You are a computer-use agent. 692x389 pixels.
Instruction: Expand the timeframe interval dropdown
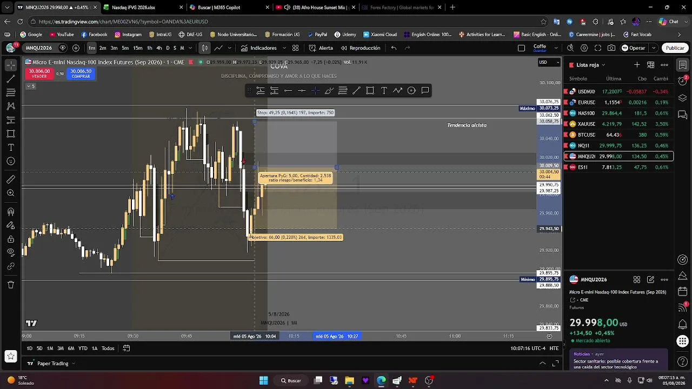tap(190, 48)
